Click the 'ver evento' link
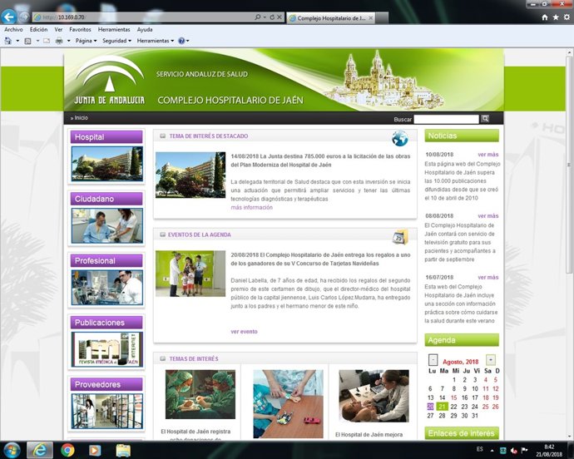 tap(245, 332)
